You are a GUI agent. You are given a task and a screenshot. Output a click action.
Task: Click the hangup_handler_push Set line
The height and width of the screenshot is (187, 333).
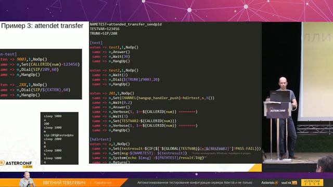[153, 98]
